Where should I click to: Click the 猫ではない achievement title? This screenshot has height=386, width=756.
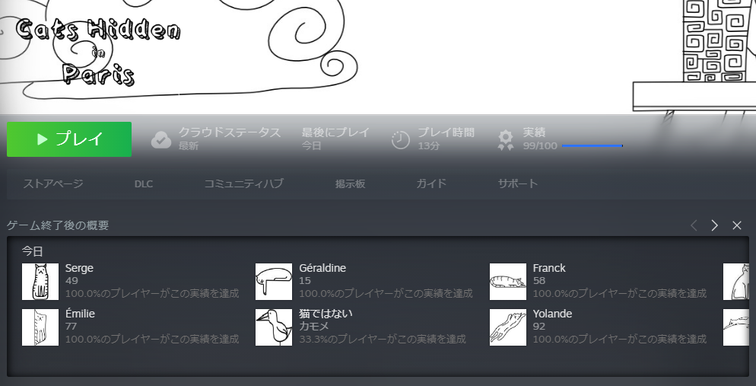click(x=326, y=314)
